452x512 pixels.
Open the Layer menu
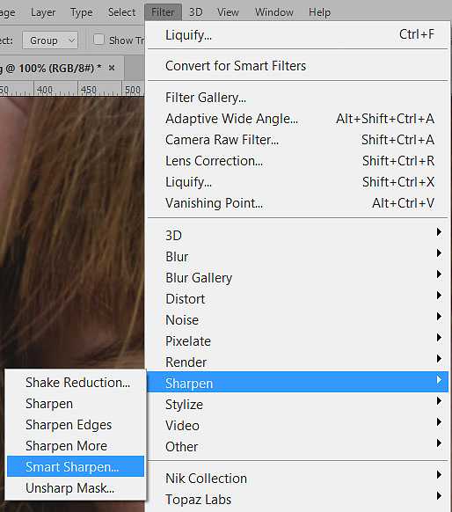(x=43, y=12)
